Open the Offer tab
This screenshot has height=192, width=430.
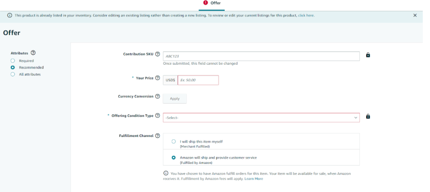click(x=212, y=3)
